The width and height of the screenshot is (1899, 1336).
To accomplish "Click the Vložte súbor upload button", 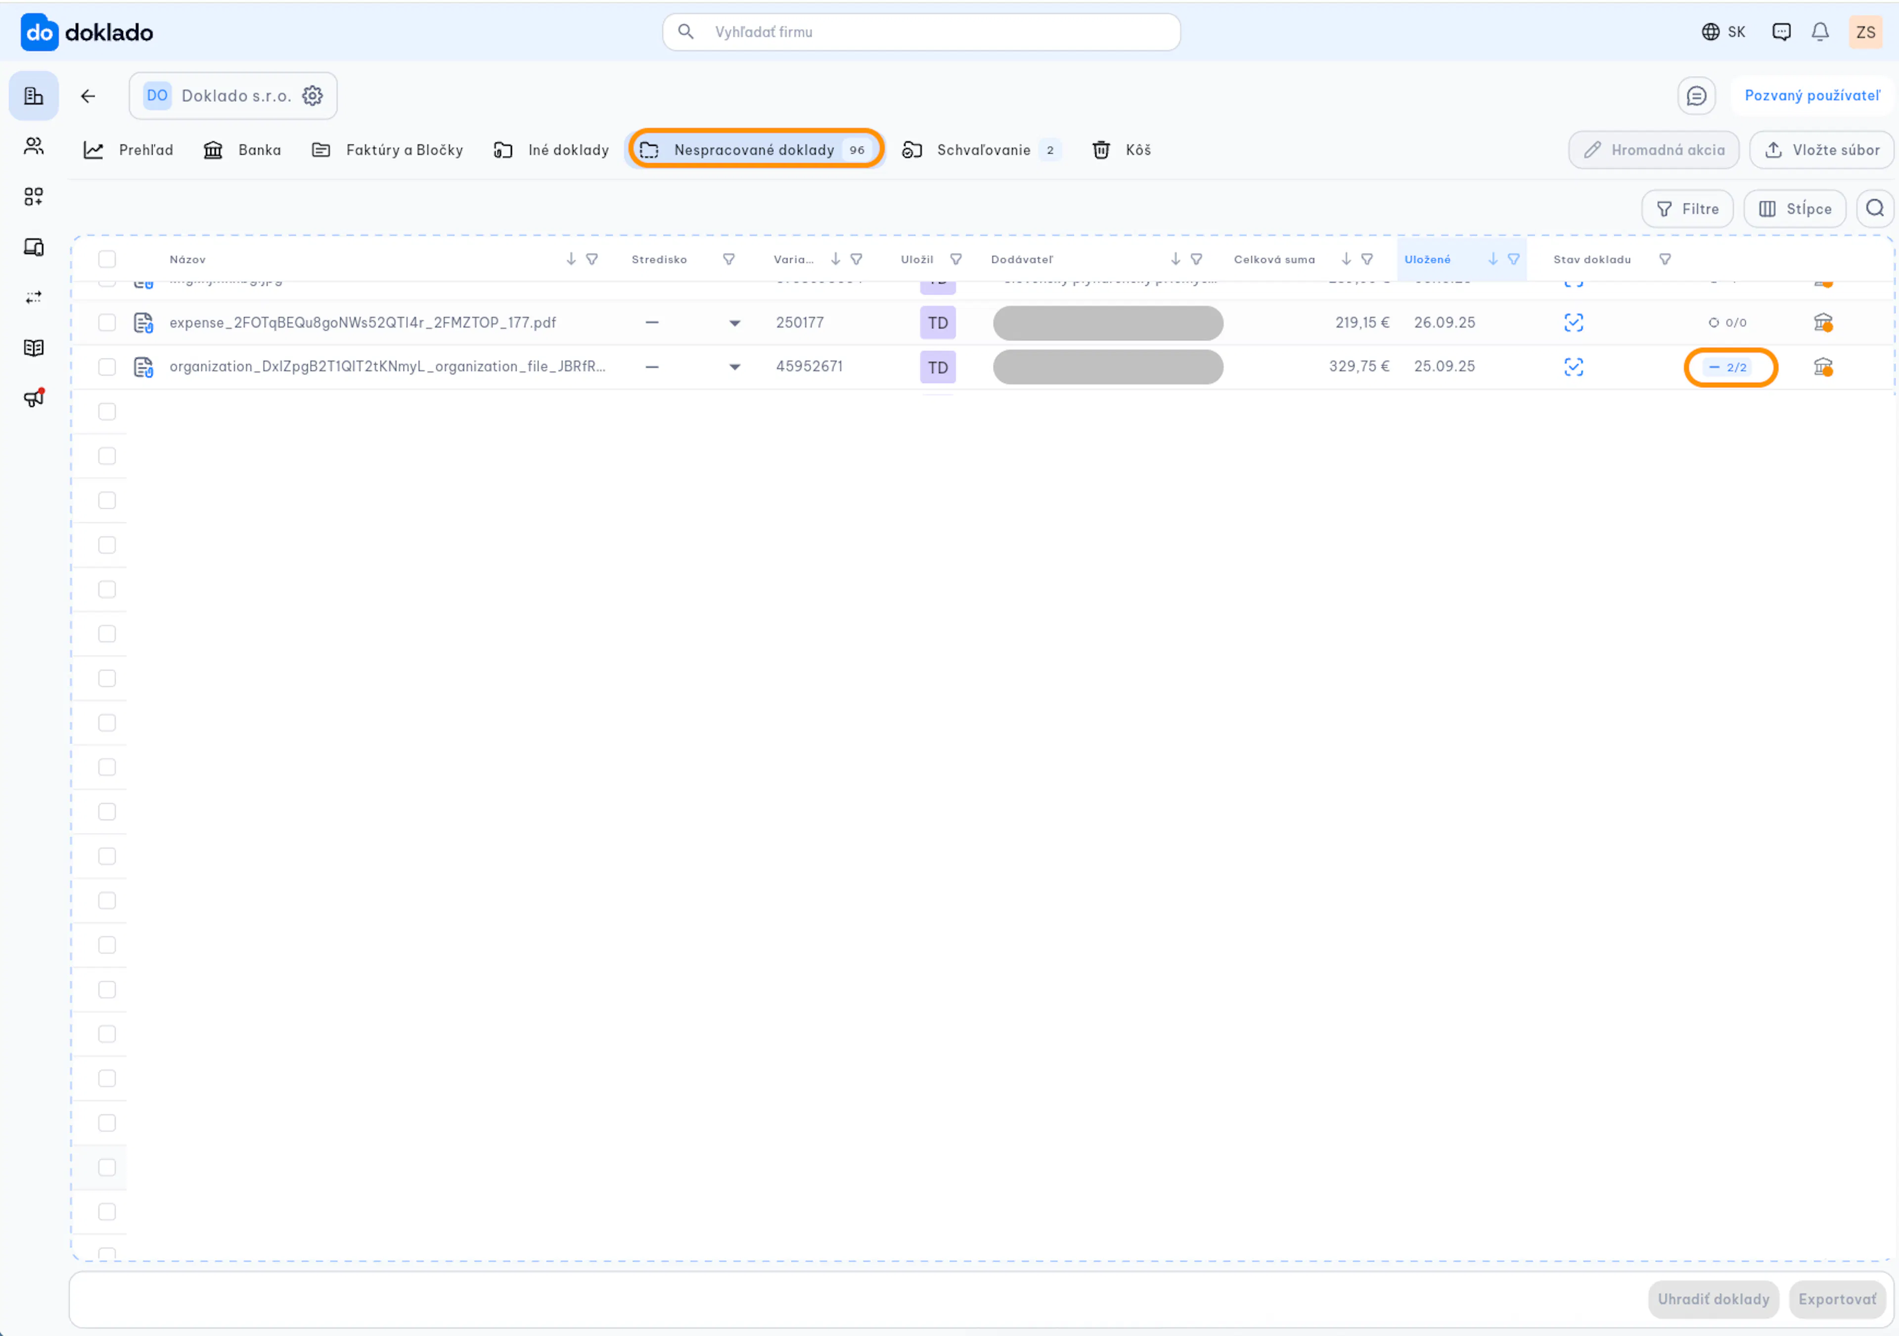I will pos(1822,150).
